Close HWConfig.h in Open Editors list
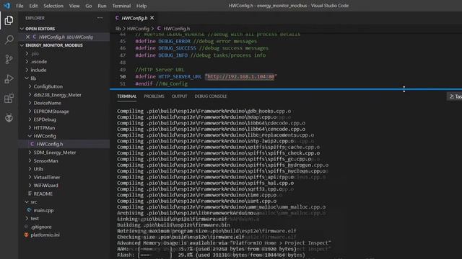462x259 pixels. [x=27, y=37]
